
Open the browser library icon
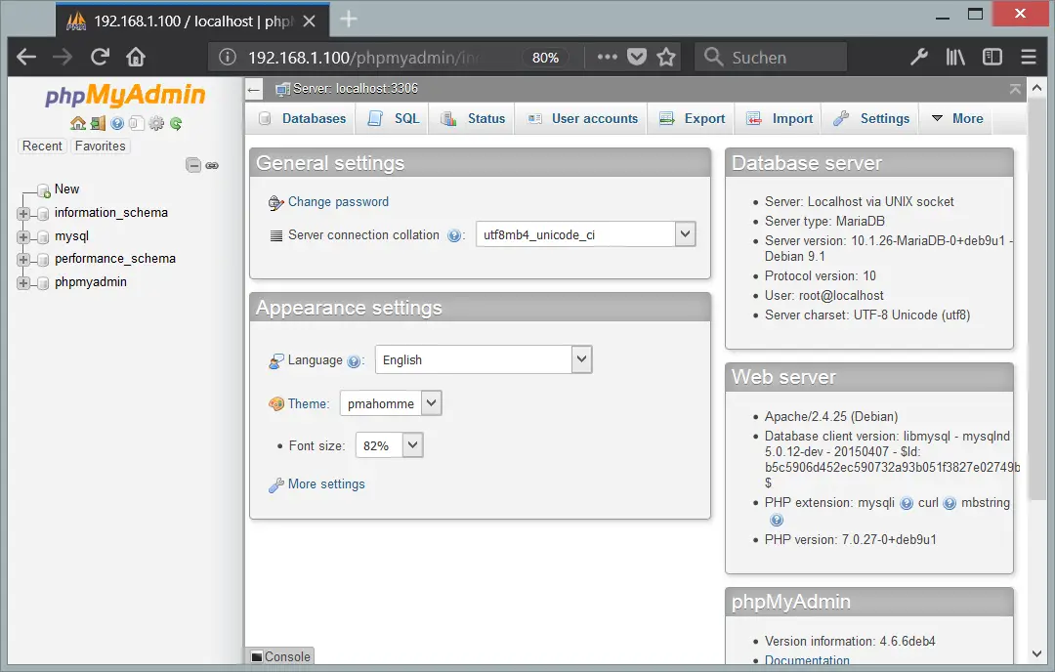click(x=955, y=58)
